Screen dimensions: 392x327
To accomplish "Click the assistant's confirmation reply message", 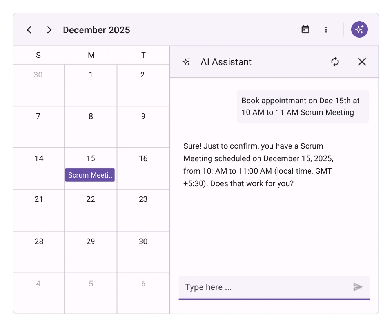I will pos(258,164).
